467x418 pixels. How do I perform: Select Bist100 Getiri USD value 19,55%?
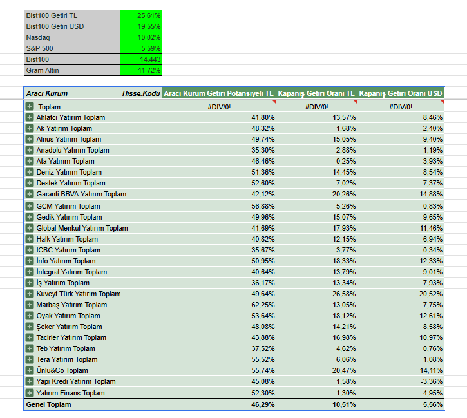141,26
